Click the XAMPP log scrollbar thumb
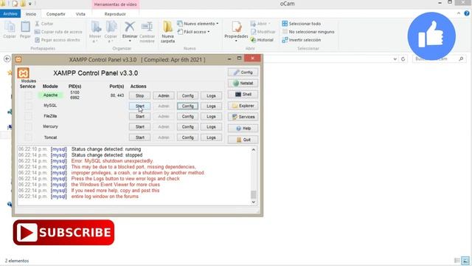Screen dimensions: 472x266 [x=254, y=194]
